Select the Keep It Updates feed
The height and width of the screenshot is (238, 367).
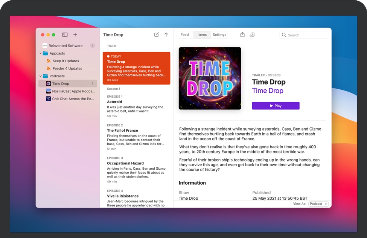tap(65, 61)
